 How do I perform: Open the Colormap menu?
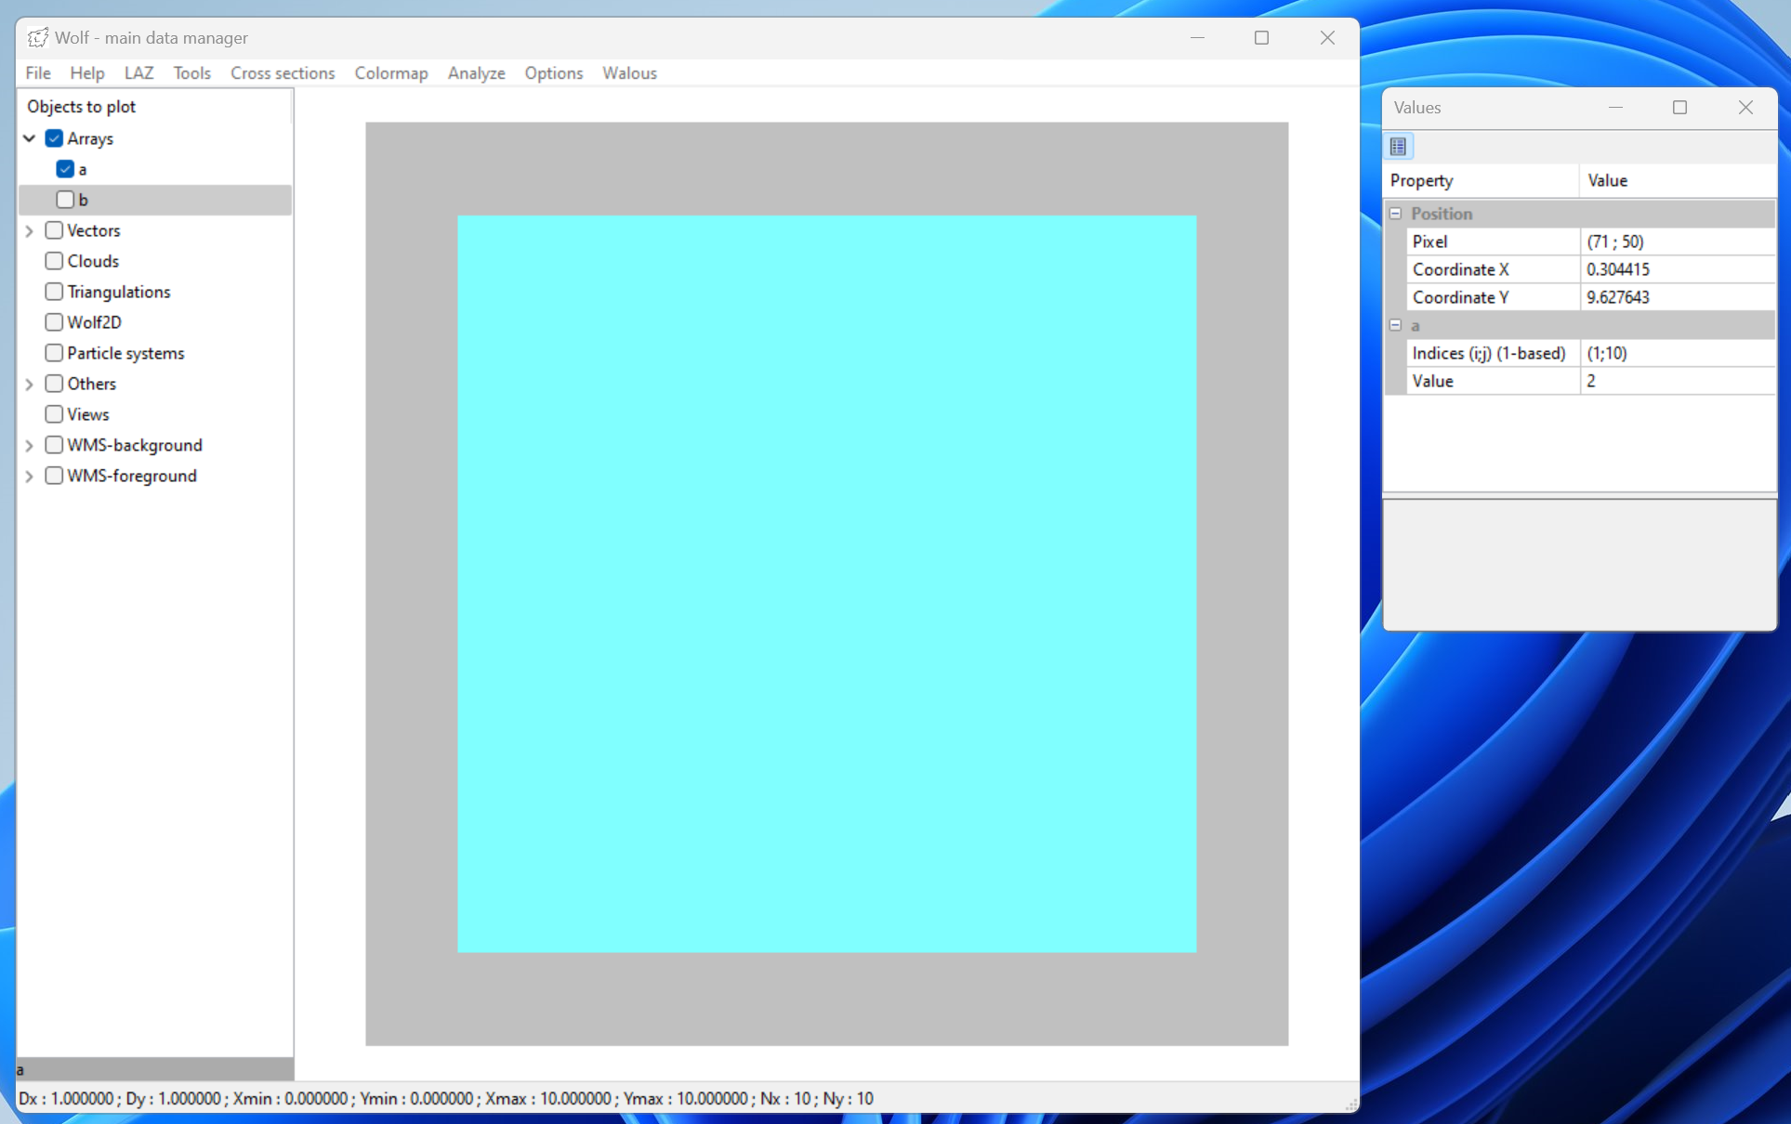pyautogui.click(x=390, y=72)
